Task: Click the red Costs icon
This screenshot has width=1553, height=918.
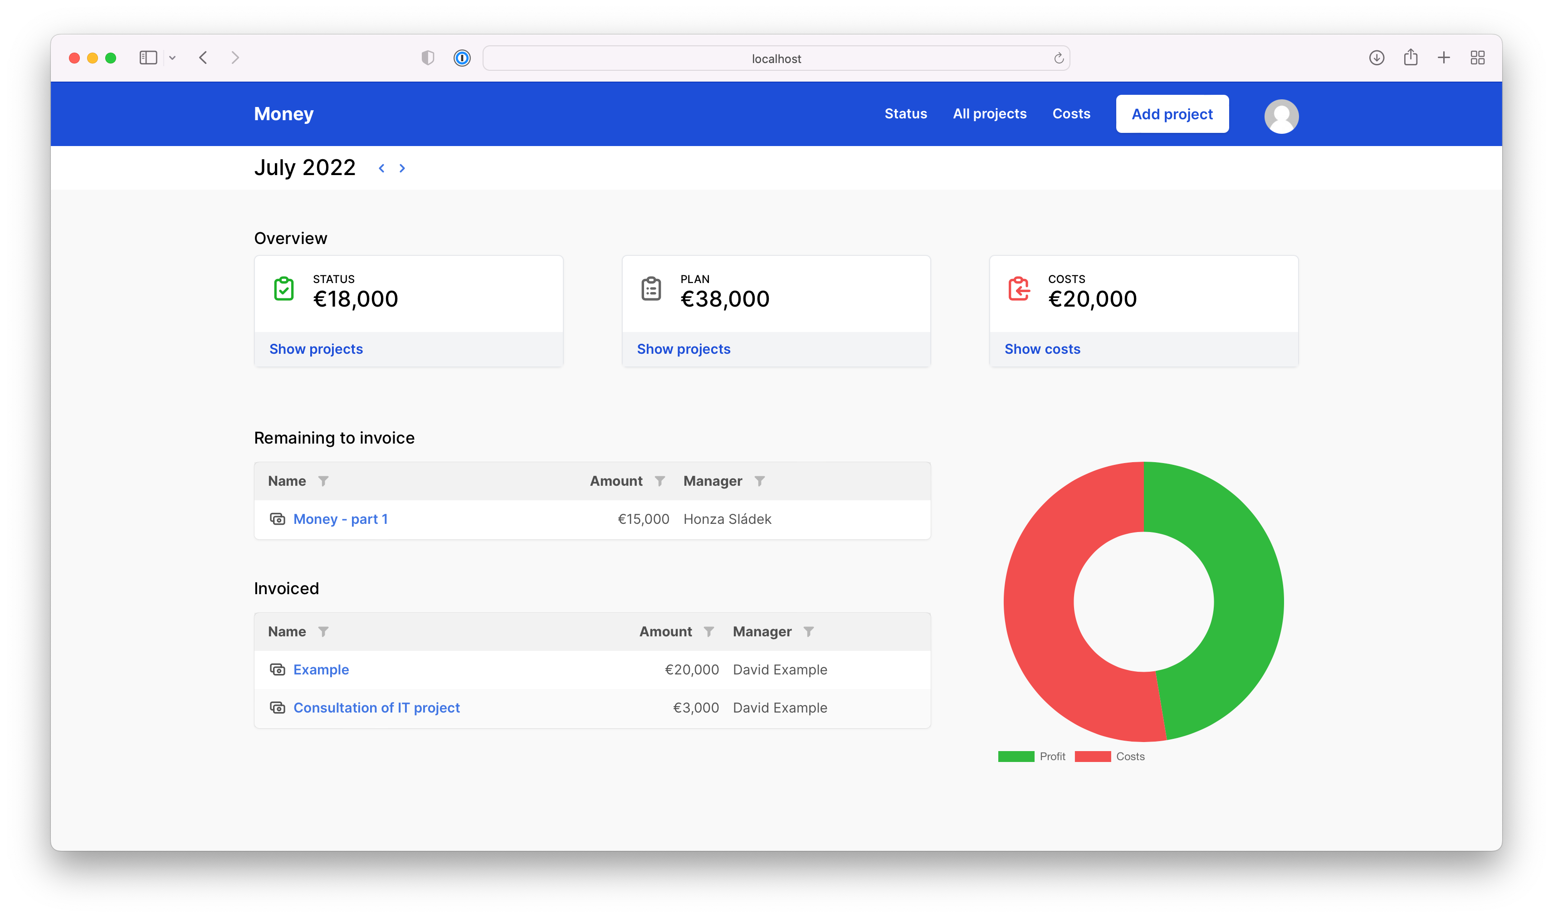Action: coord(1018,288)
